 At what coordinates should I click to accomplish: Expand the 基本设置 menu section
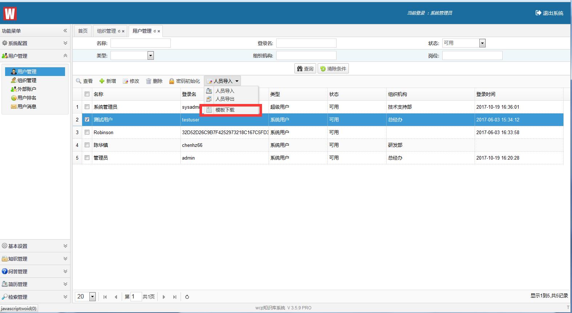[35, 246]
